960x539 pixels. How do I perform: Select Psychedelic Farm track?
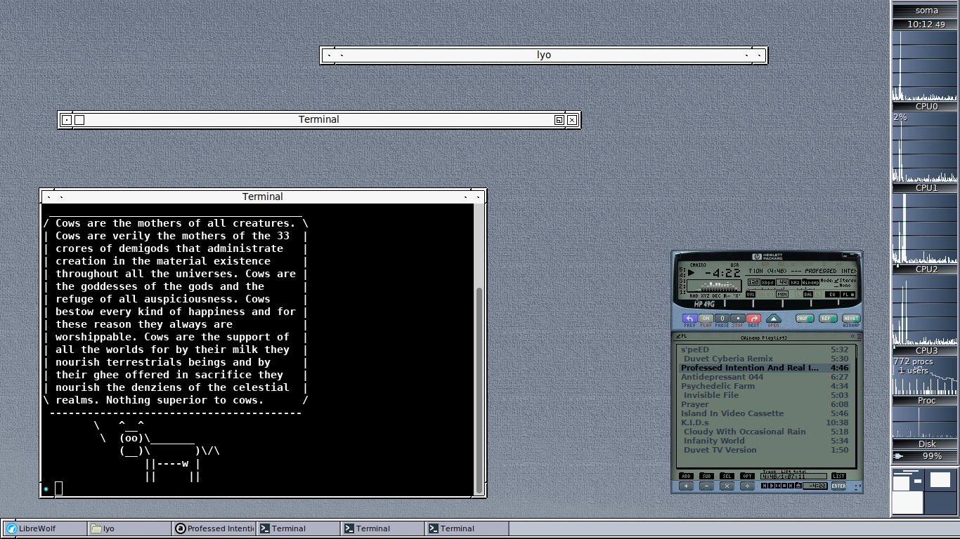coord(765,386)
